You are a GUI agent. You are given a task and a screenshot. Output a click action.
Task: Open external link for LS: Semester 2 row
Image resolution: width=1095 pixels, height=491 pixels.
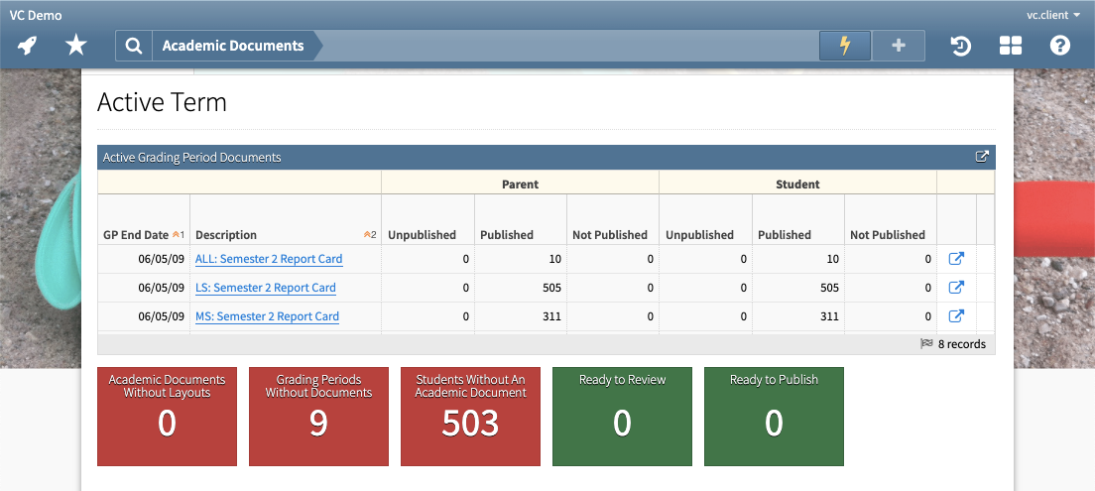point(956,287)
